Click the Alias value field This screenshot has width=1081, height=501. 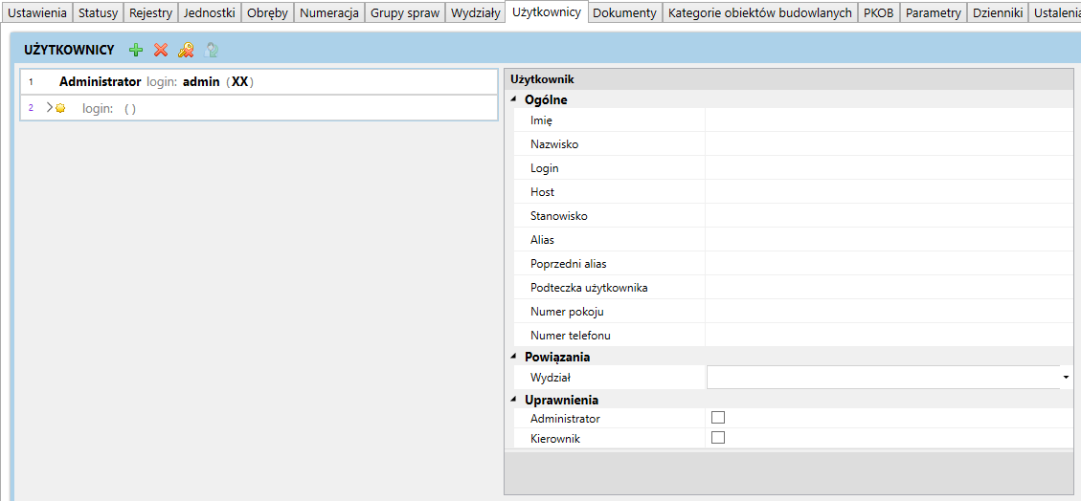(x=890, y=239)
